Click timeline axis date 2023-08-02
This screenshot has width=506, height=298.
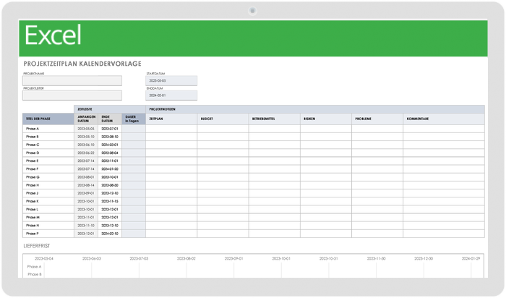186,259
